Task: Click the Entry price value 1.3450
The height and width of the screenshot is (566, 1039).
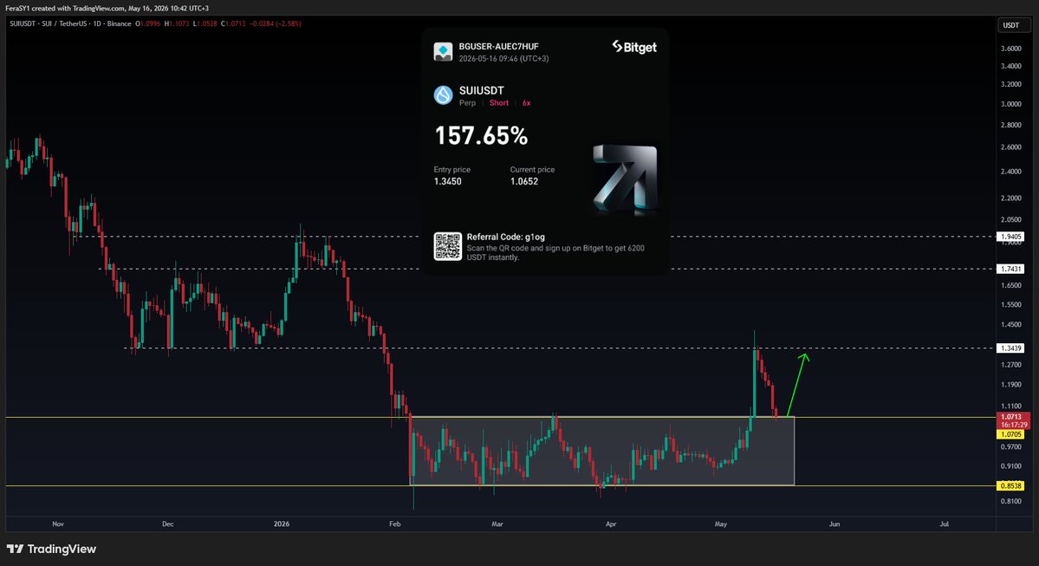Action: pos(447,181)
